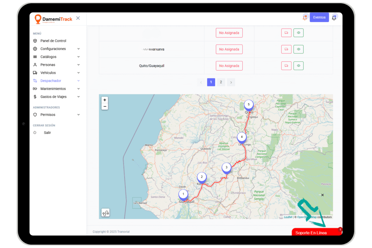Zoom out on the map

click(x=105, y=106)
